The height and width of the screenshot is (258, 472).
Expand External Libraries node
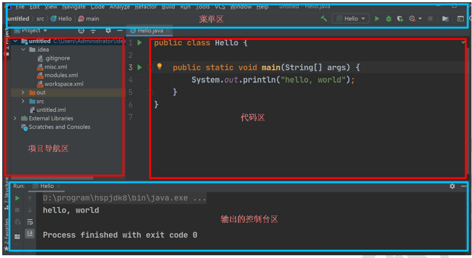pos(15,118)
